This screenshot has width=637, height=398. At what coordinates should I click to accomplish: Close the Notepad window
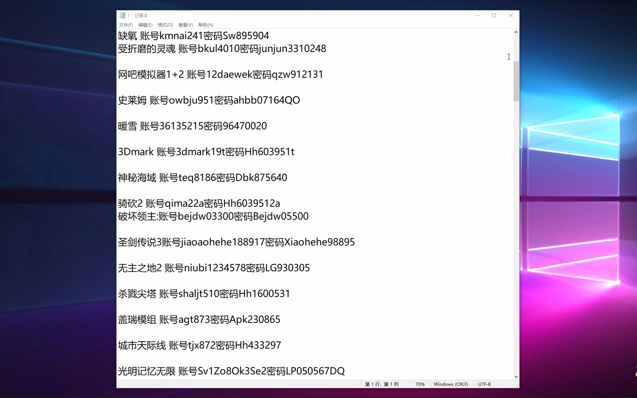511,15
